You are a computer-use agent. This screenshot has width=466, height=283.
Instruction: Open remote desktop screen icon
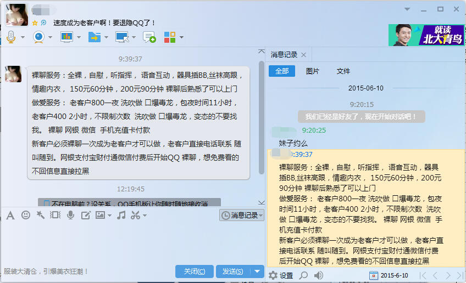pos(121,37)
